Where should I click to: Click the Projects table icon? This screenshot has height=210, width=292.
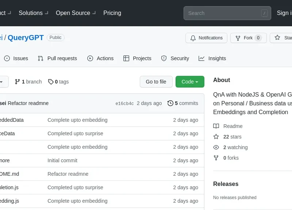[126, 58]
